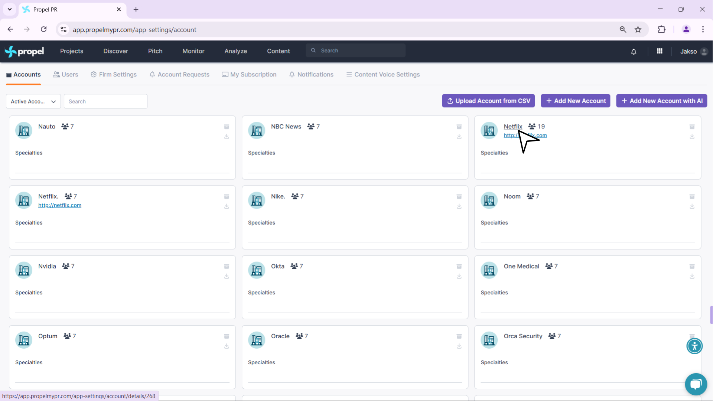
Task: Open the chat support bubble
Action: pos(696,384)
